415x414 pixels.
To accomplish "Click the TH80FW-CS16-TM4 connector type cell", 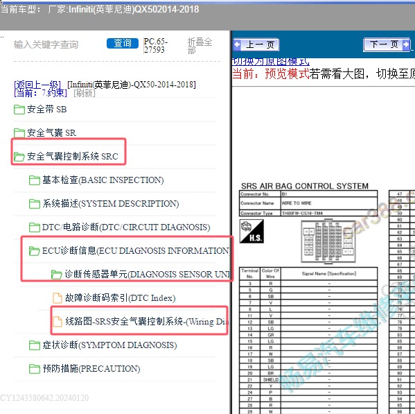I will 329,213.
